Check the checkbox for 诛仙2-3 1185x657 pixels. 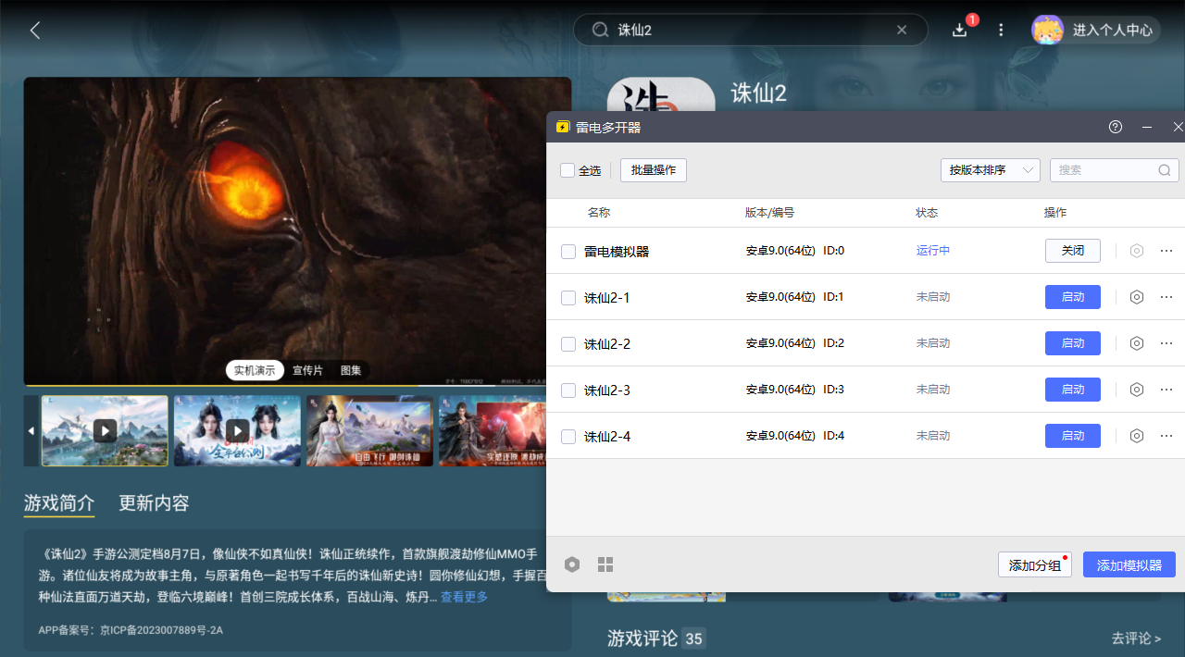point(568,390)
